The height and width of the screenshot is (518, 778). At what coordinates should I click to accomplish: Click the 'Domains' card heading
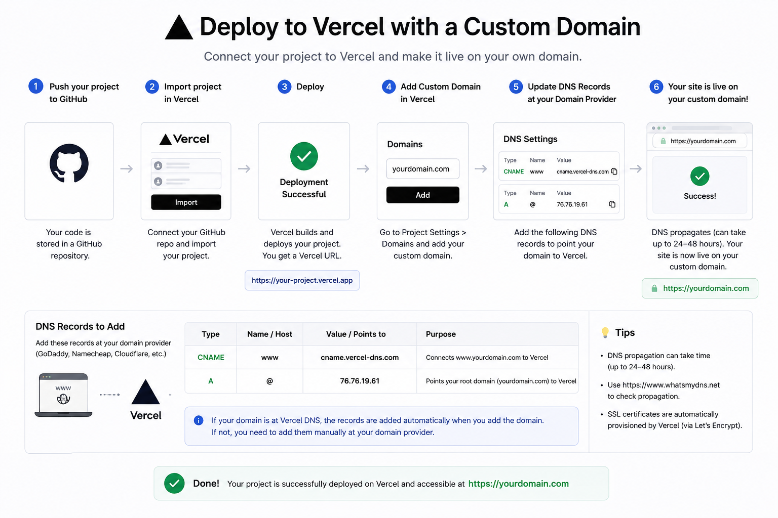tap(405, 144)
